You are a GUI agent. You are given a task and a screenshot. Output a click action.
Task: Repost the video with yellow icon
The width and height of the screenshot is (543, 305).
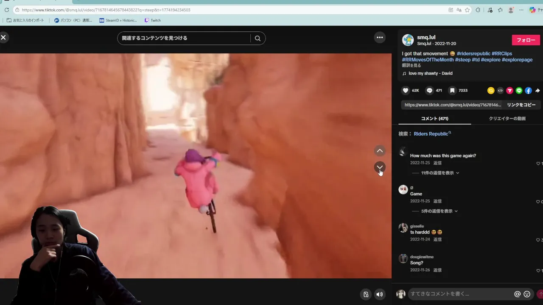[491, 91]
